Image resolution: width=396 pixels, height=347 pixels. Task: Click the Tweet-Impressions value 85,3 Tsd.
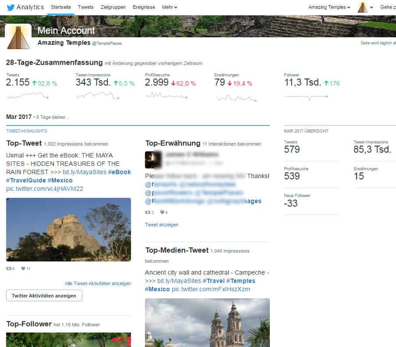(x=372, y=149)
